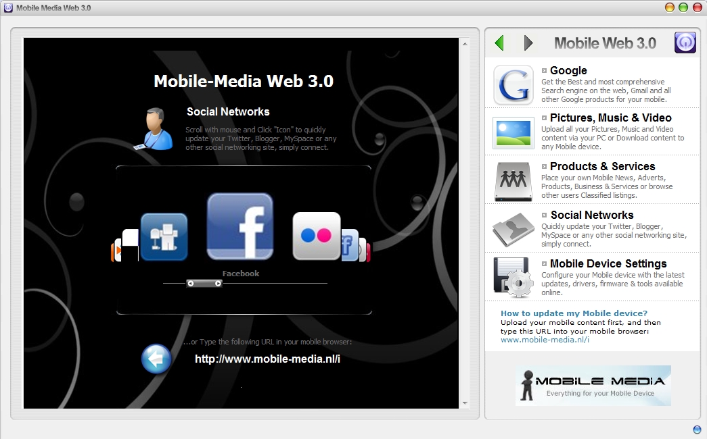Click the Google "G" icon in the sidebar
Screen dimensions: 707x439
(513, 85)
